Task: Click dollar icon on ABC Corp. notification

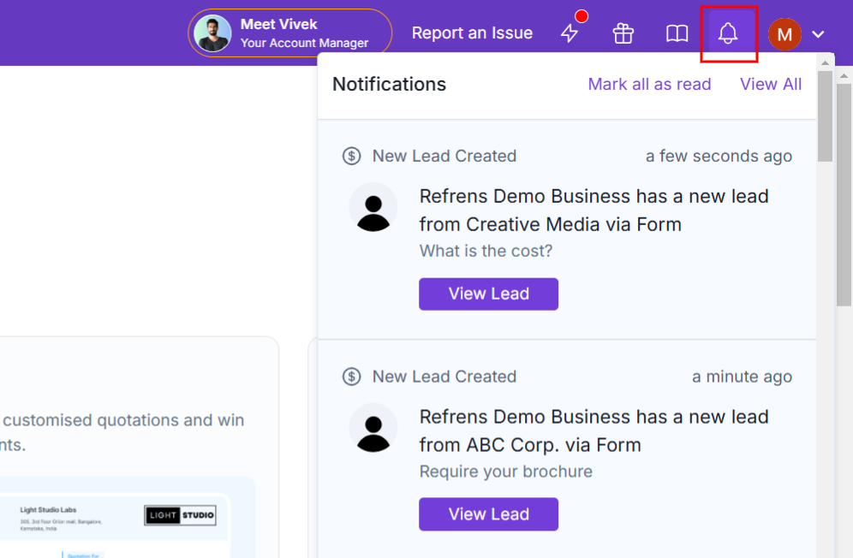Action: point(351,377)
